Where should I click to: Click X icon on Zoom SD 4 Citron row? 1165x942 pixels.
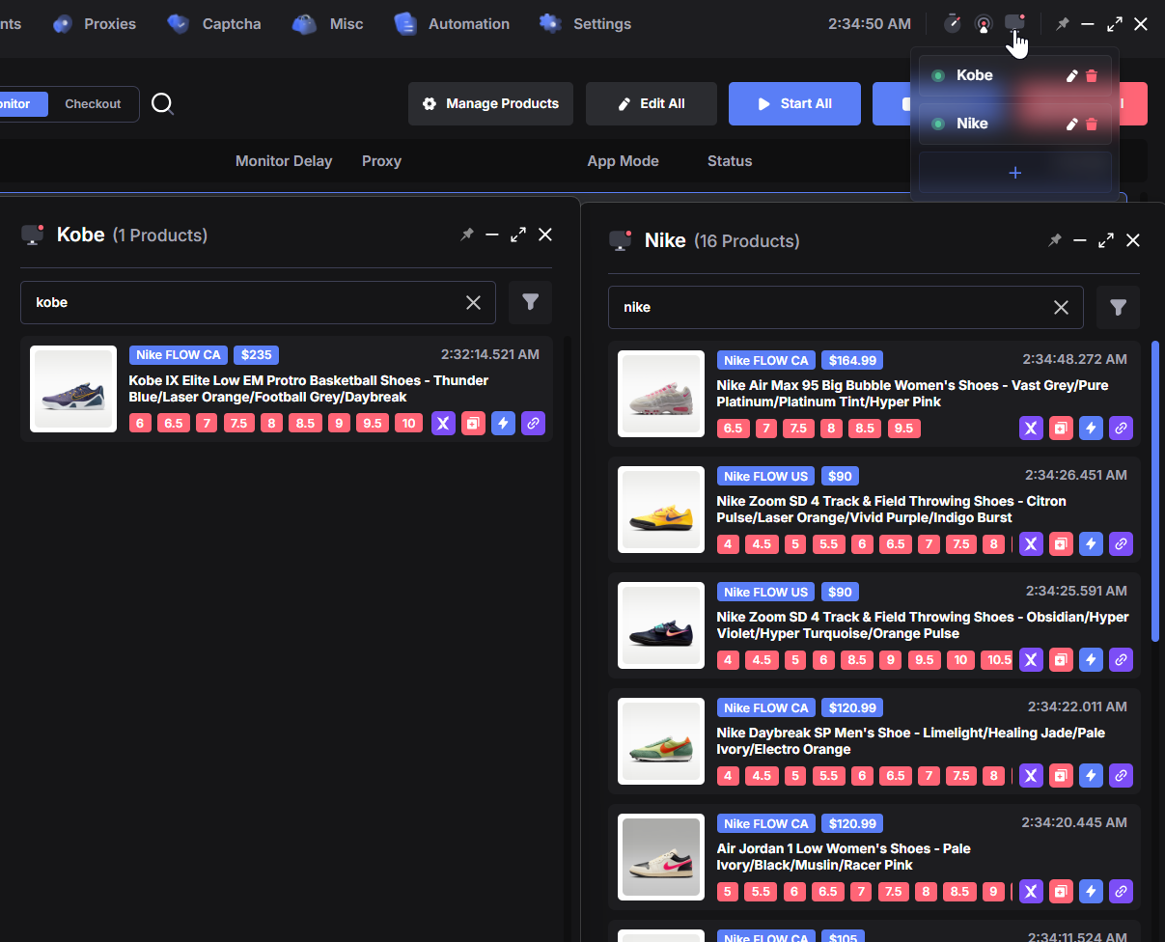click(x=1031, y=543)
